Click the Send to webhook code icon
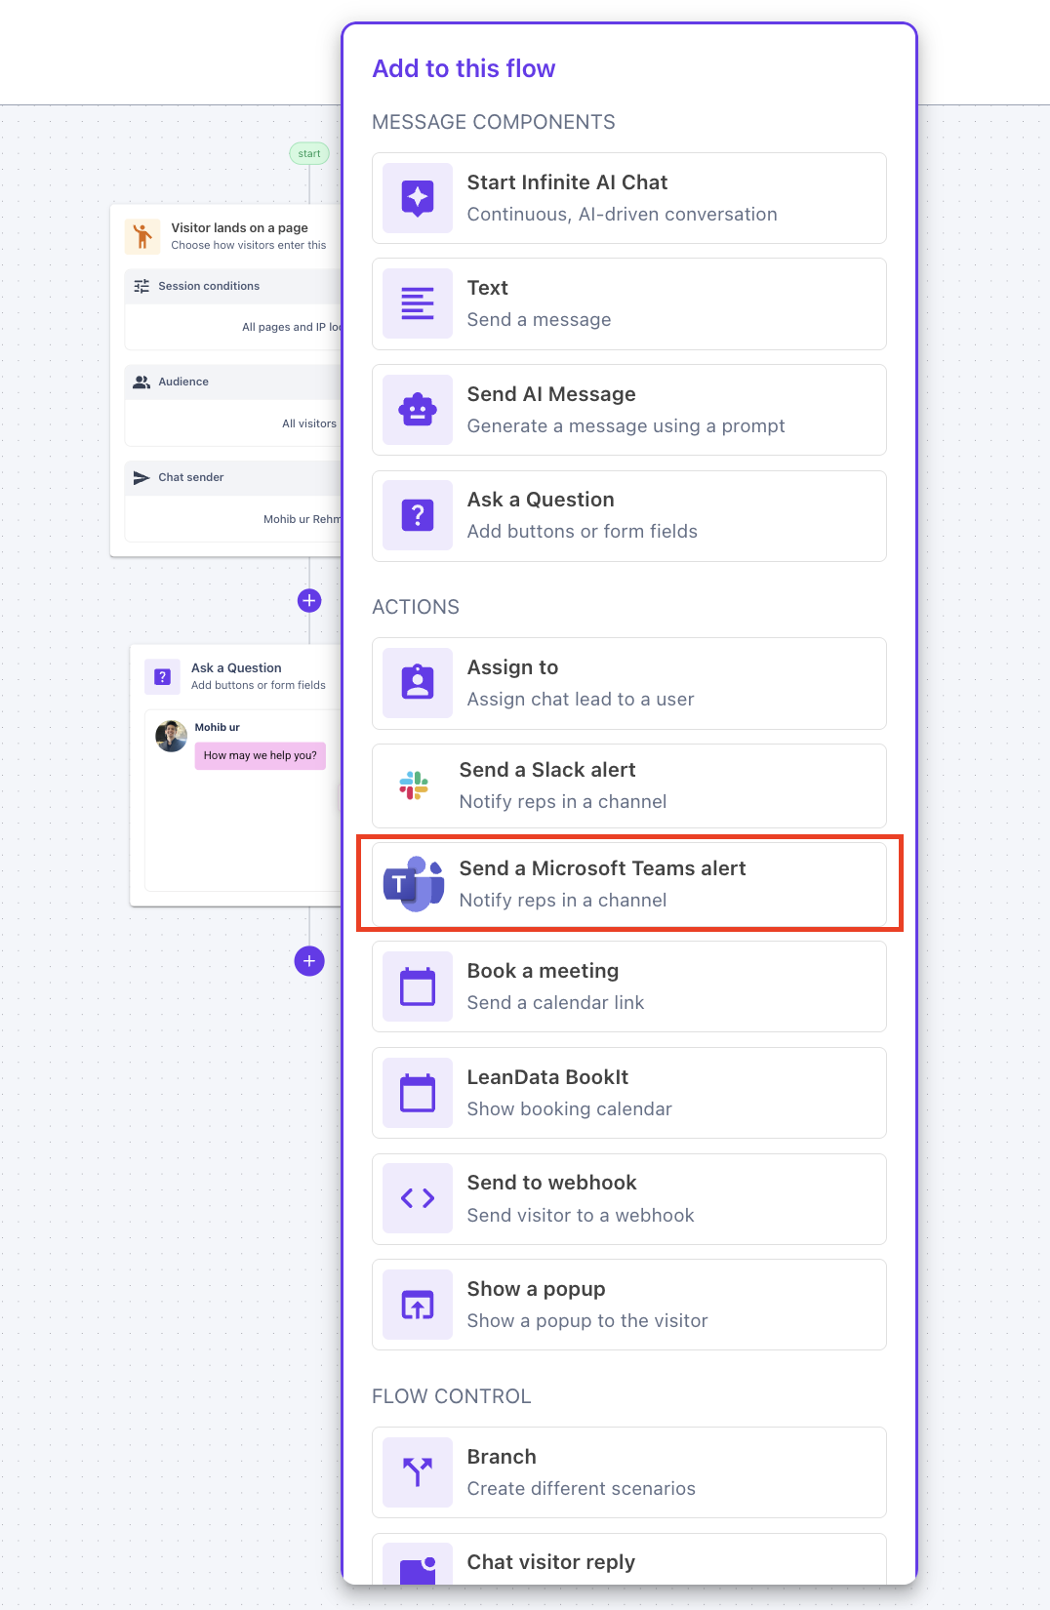Image resolution: width=1050 pixels, height=1610 pixels. click(x=418, y=1198)
